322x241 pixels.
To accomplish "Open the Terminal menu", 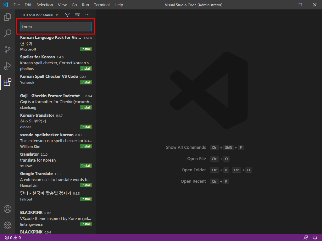I will click(102, 5).
